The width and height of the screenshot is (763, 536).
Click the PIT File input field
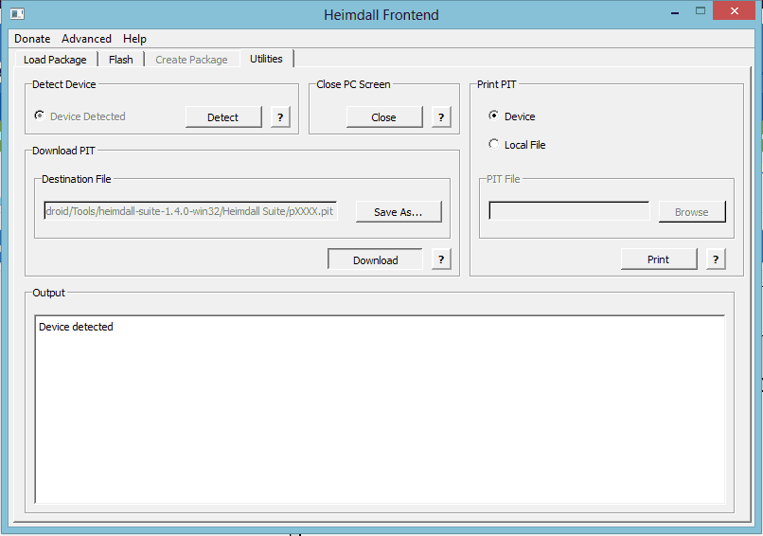click(569, 211)
